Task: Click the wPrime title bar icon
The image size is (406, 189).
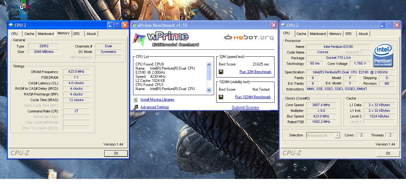Action: pos(134,25)
